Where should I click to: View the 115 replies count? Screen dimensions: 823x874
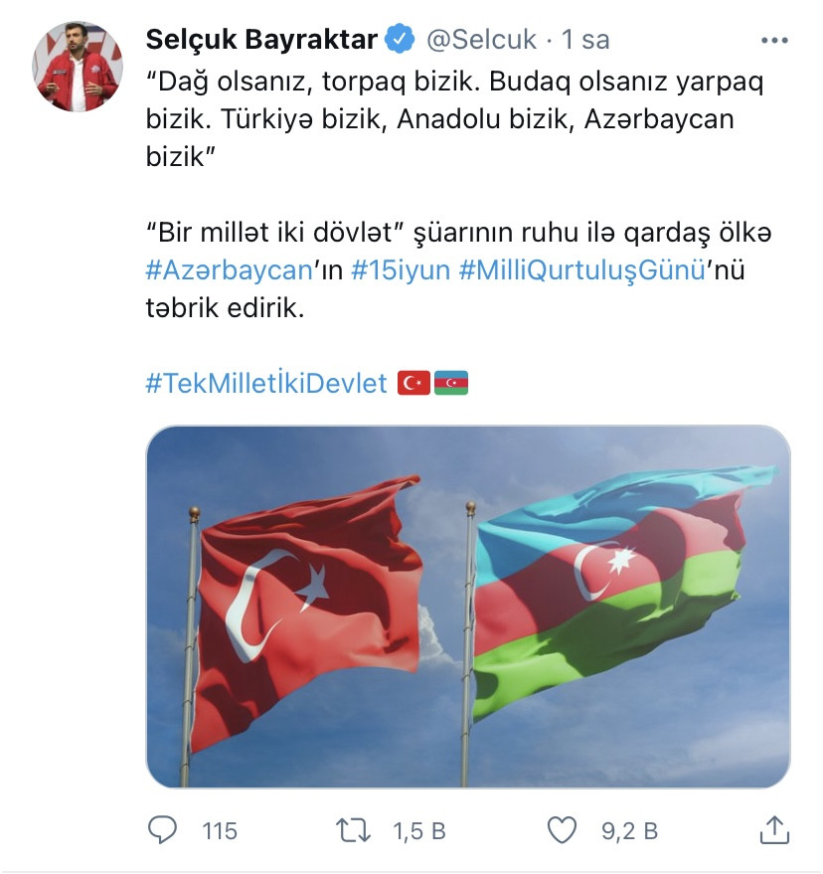[x=220, y=831]
